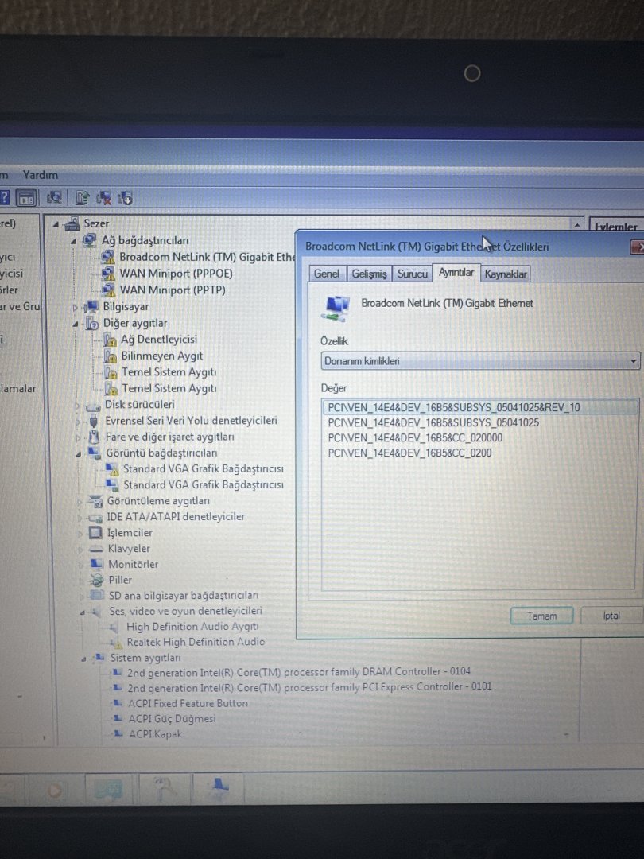Expand Fare ve diğer işaret aygıtları branch
644x859 pixels.
[78, 437]
